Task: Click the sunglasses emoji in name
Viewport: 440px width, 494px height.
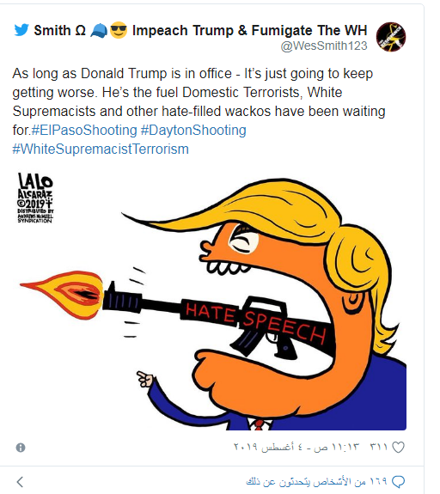Action: pos(119,31)
